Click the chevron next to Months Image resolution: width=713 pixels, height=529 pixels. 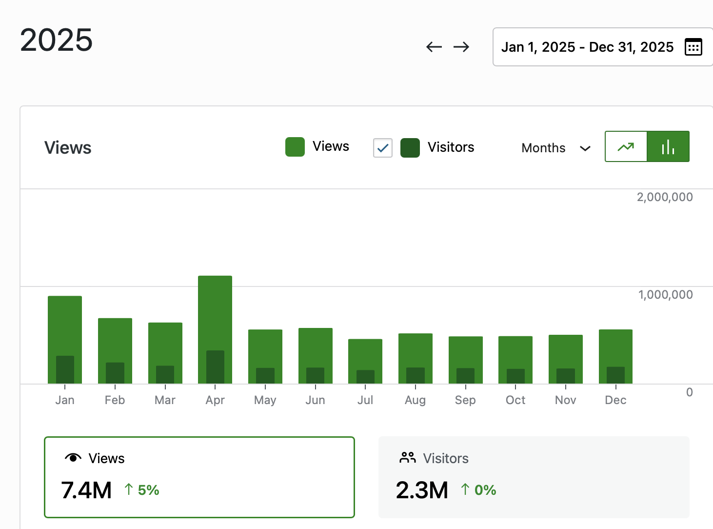coord(585,148)
